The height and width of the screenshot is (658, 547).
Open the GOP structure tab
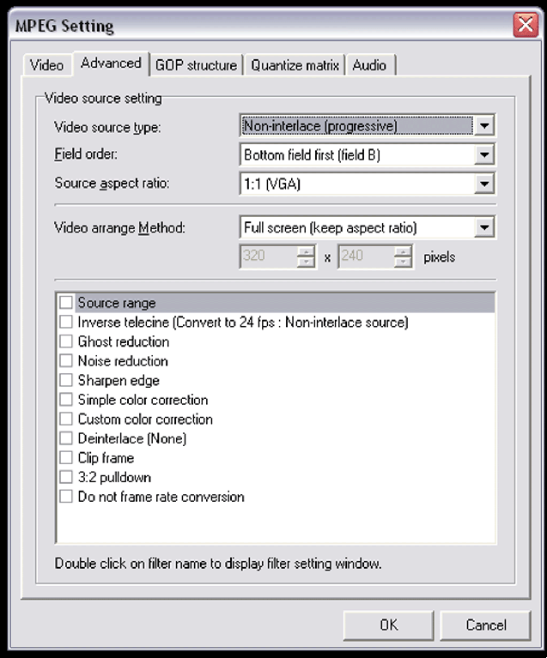pos(196,65)
